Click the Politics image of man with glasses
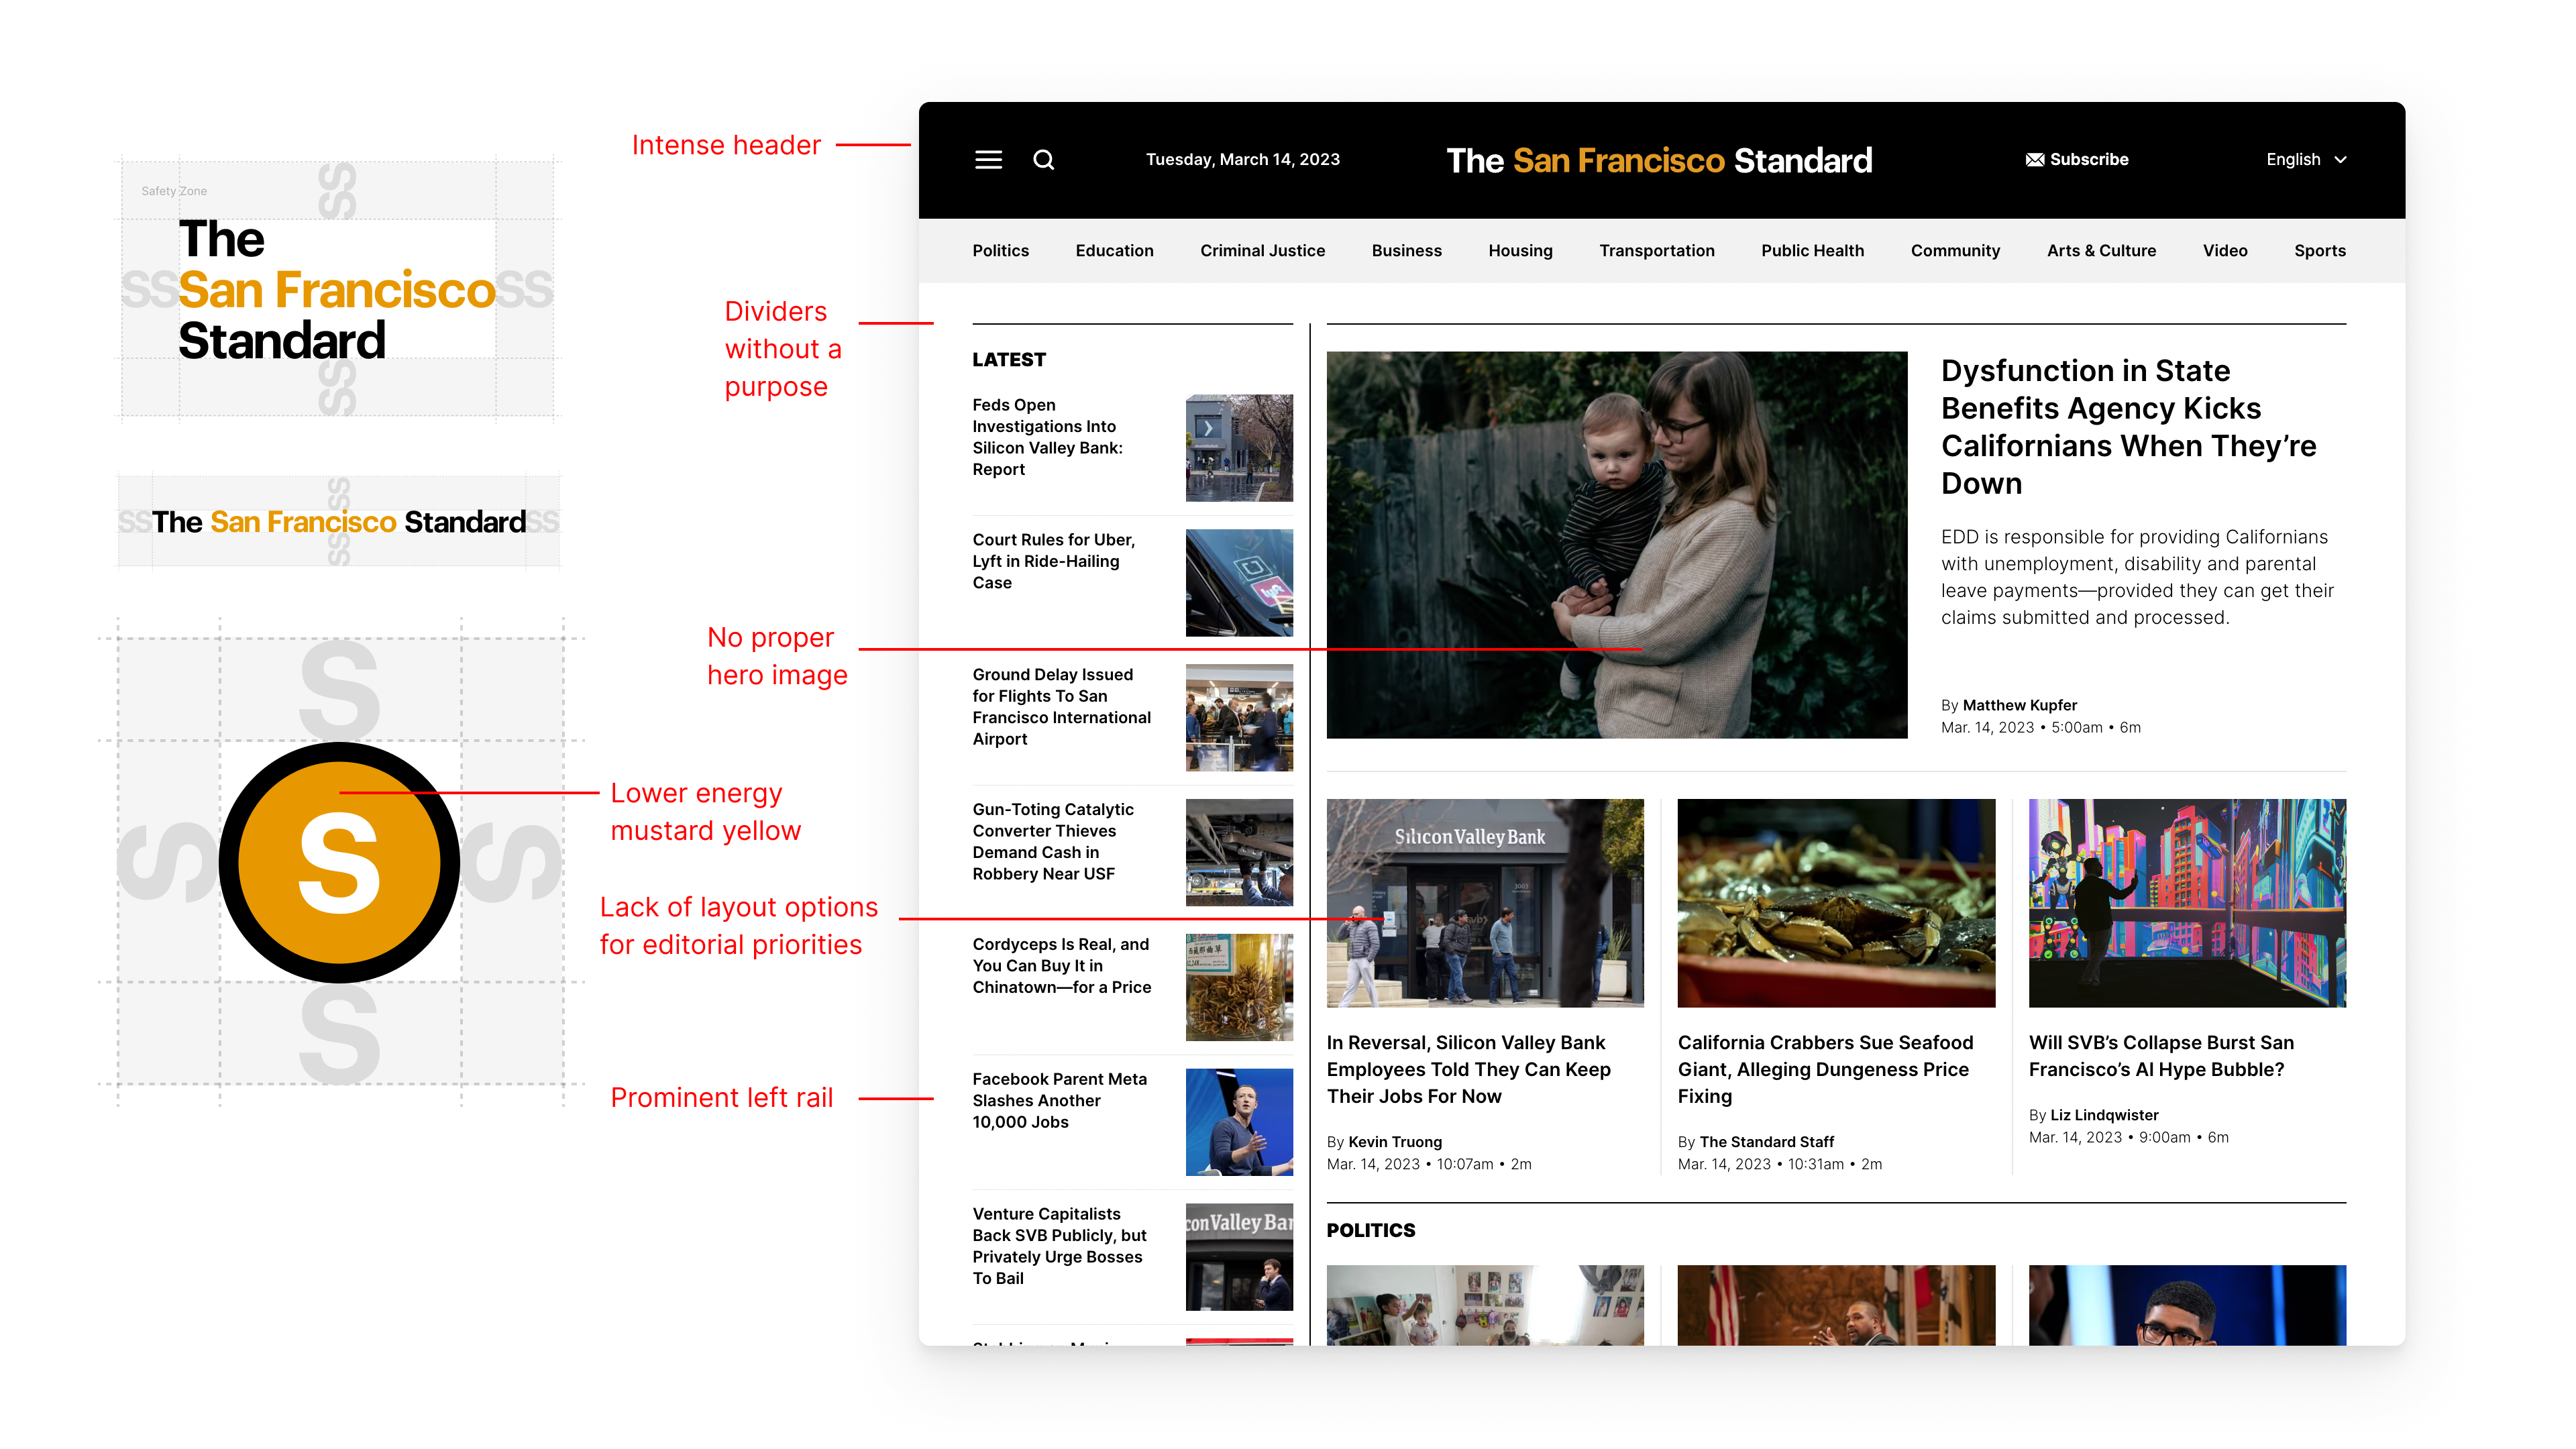This screenshot has height=1449, width=2576. (2187, 1305)
